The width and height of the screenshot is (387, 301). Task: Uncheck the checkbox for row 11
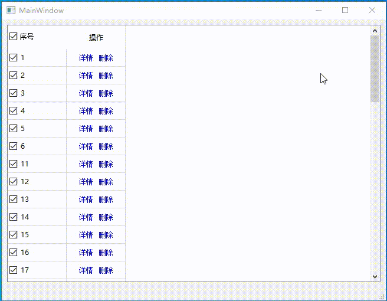tap(14, 163)
